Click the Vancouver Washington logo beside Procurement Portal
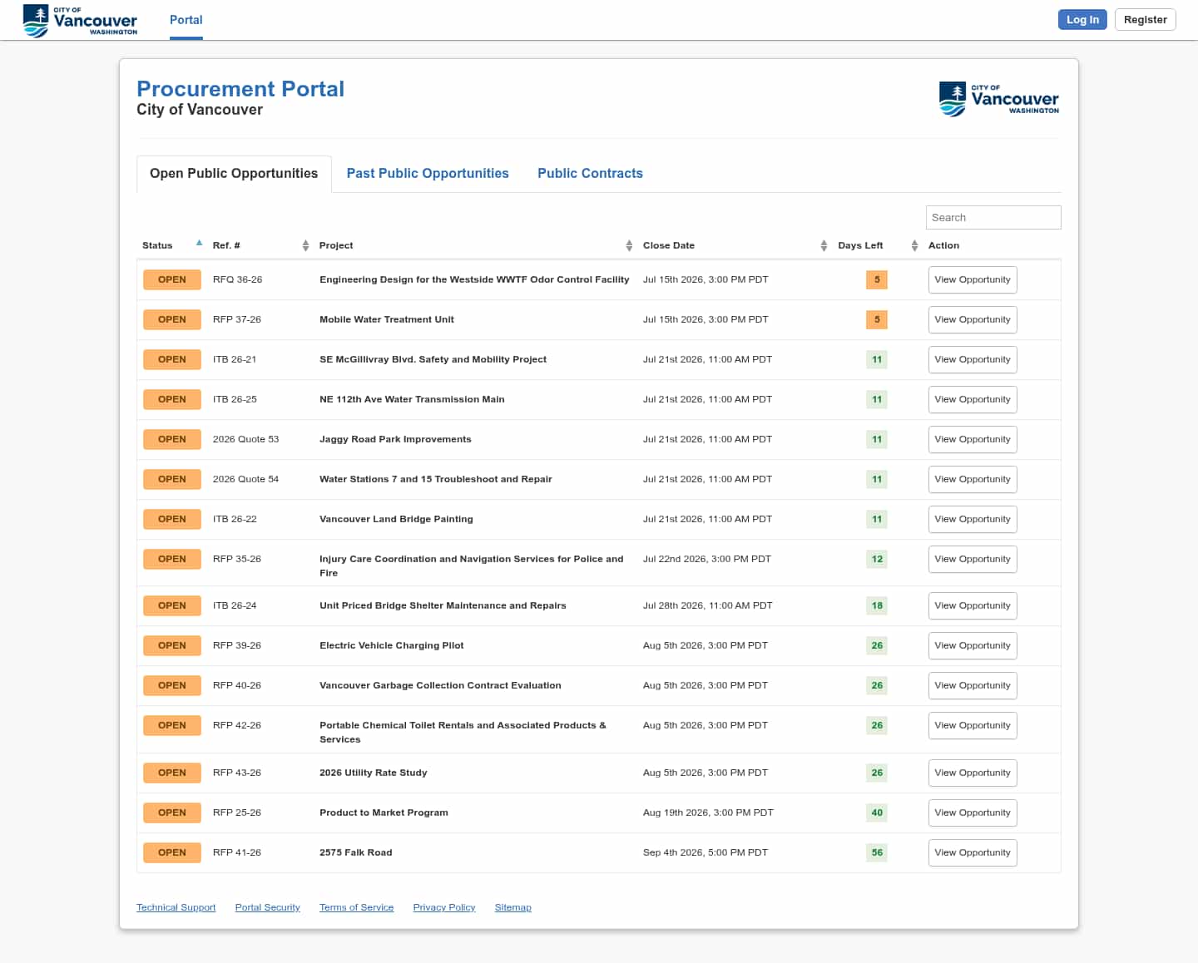This screenshot has height=963, width=1198. coord(999,99)
